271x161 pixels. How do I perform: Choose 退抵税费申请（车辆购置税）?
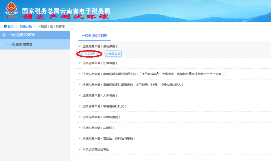pyautogui.click(x=101, y=117)
